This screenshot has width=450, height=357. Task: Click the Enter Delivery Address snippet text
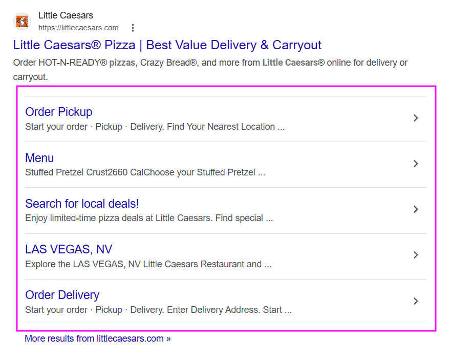158,310
